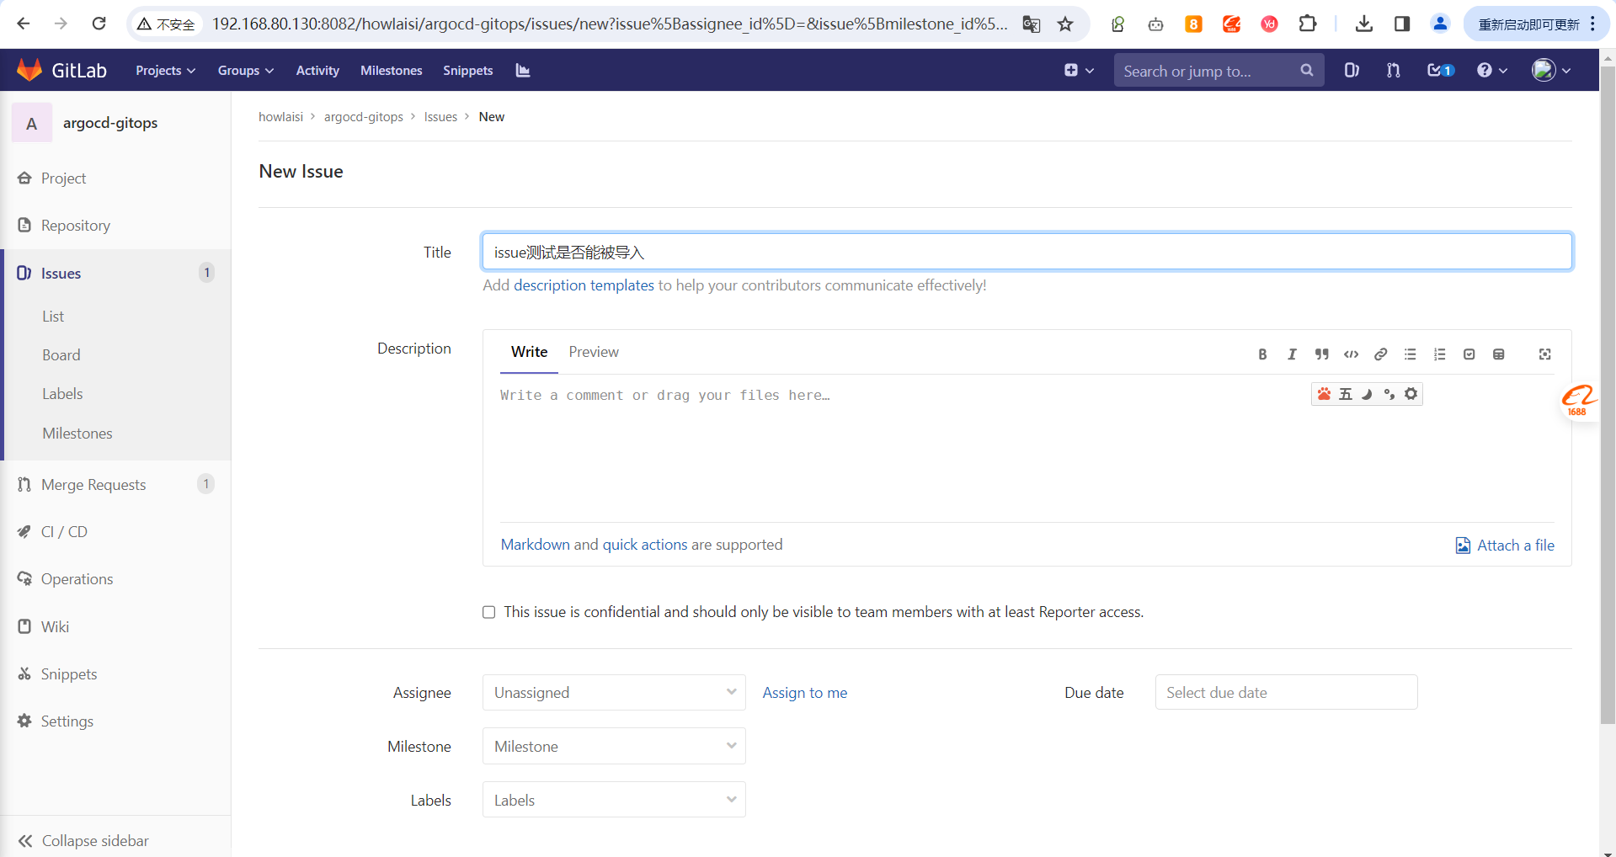Viewport: 1616px width, 857px height.
Task: Open the Labels dropdown
Action: [x=613, y=801]
